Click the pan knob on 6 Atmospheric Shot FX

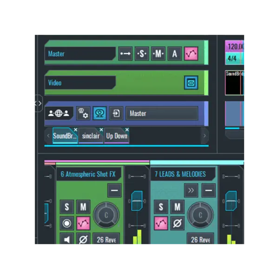106,215
